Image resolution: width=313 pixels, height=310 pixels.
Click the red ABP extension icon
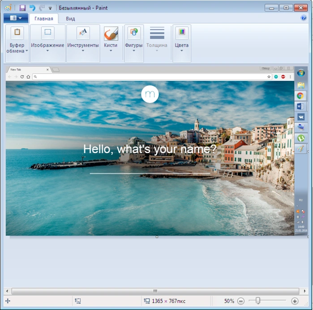(x=283, y=77)
